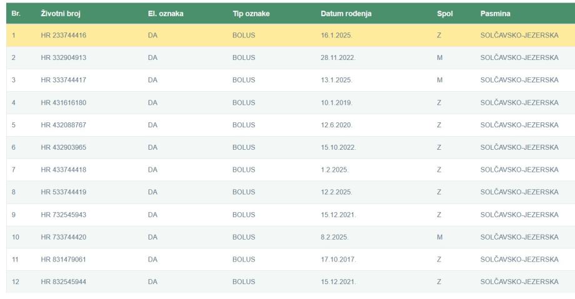Select the animal HR 533744419
This screenshot has width=575, height=299.
coord(63,193)
